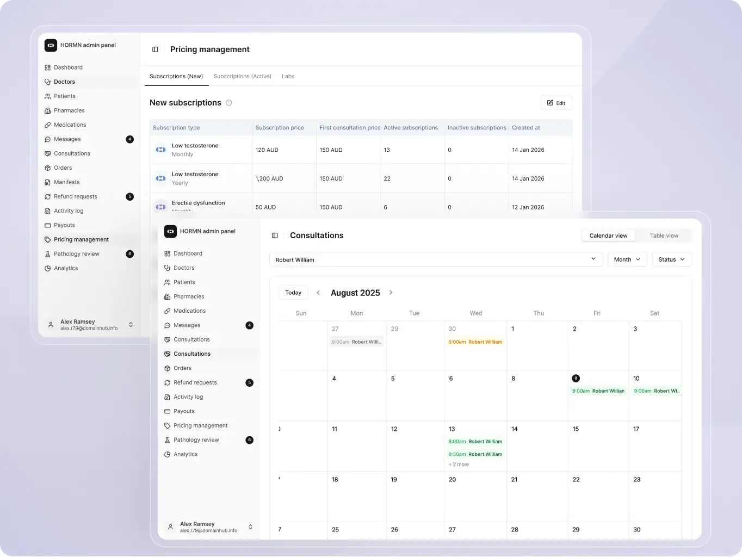Screen dimensions: 742x557
Task: Click the Analytics pie chart icon in front sidebar
Action: (x=167, y=454)
